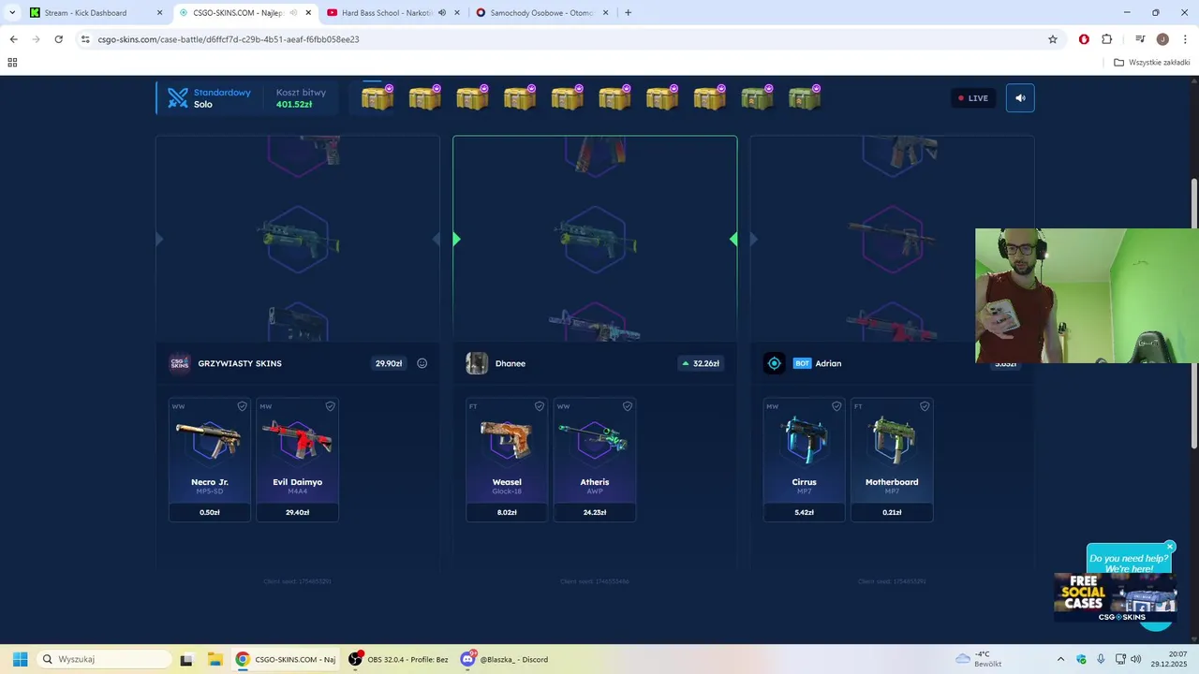Image resolution: width=1199 pixels, height=674 pixels.
Task: Open Discord @Blaszka_ from the taskbar
Action: point(505,659)
